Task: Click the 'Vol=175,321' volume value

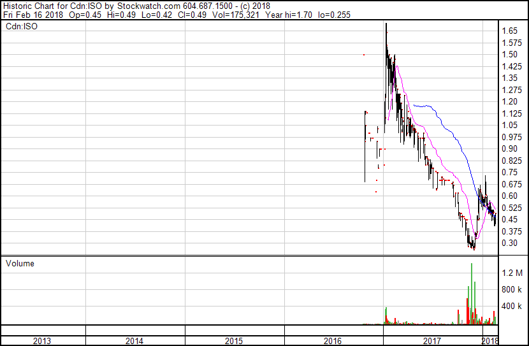Action: point(235,15)
